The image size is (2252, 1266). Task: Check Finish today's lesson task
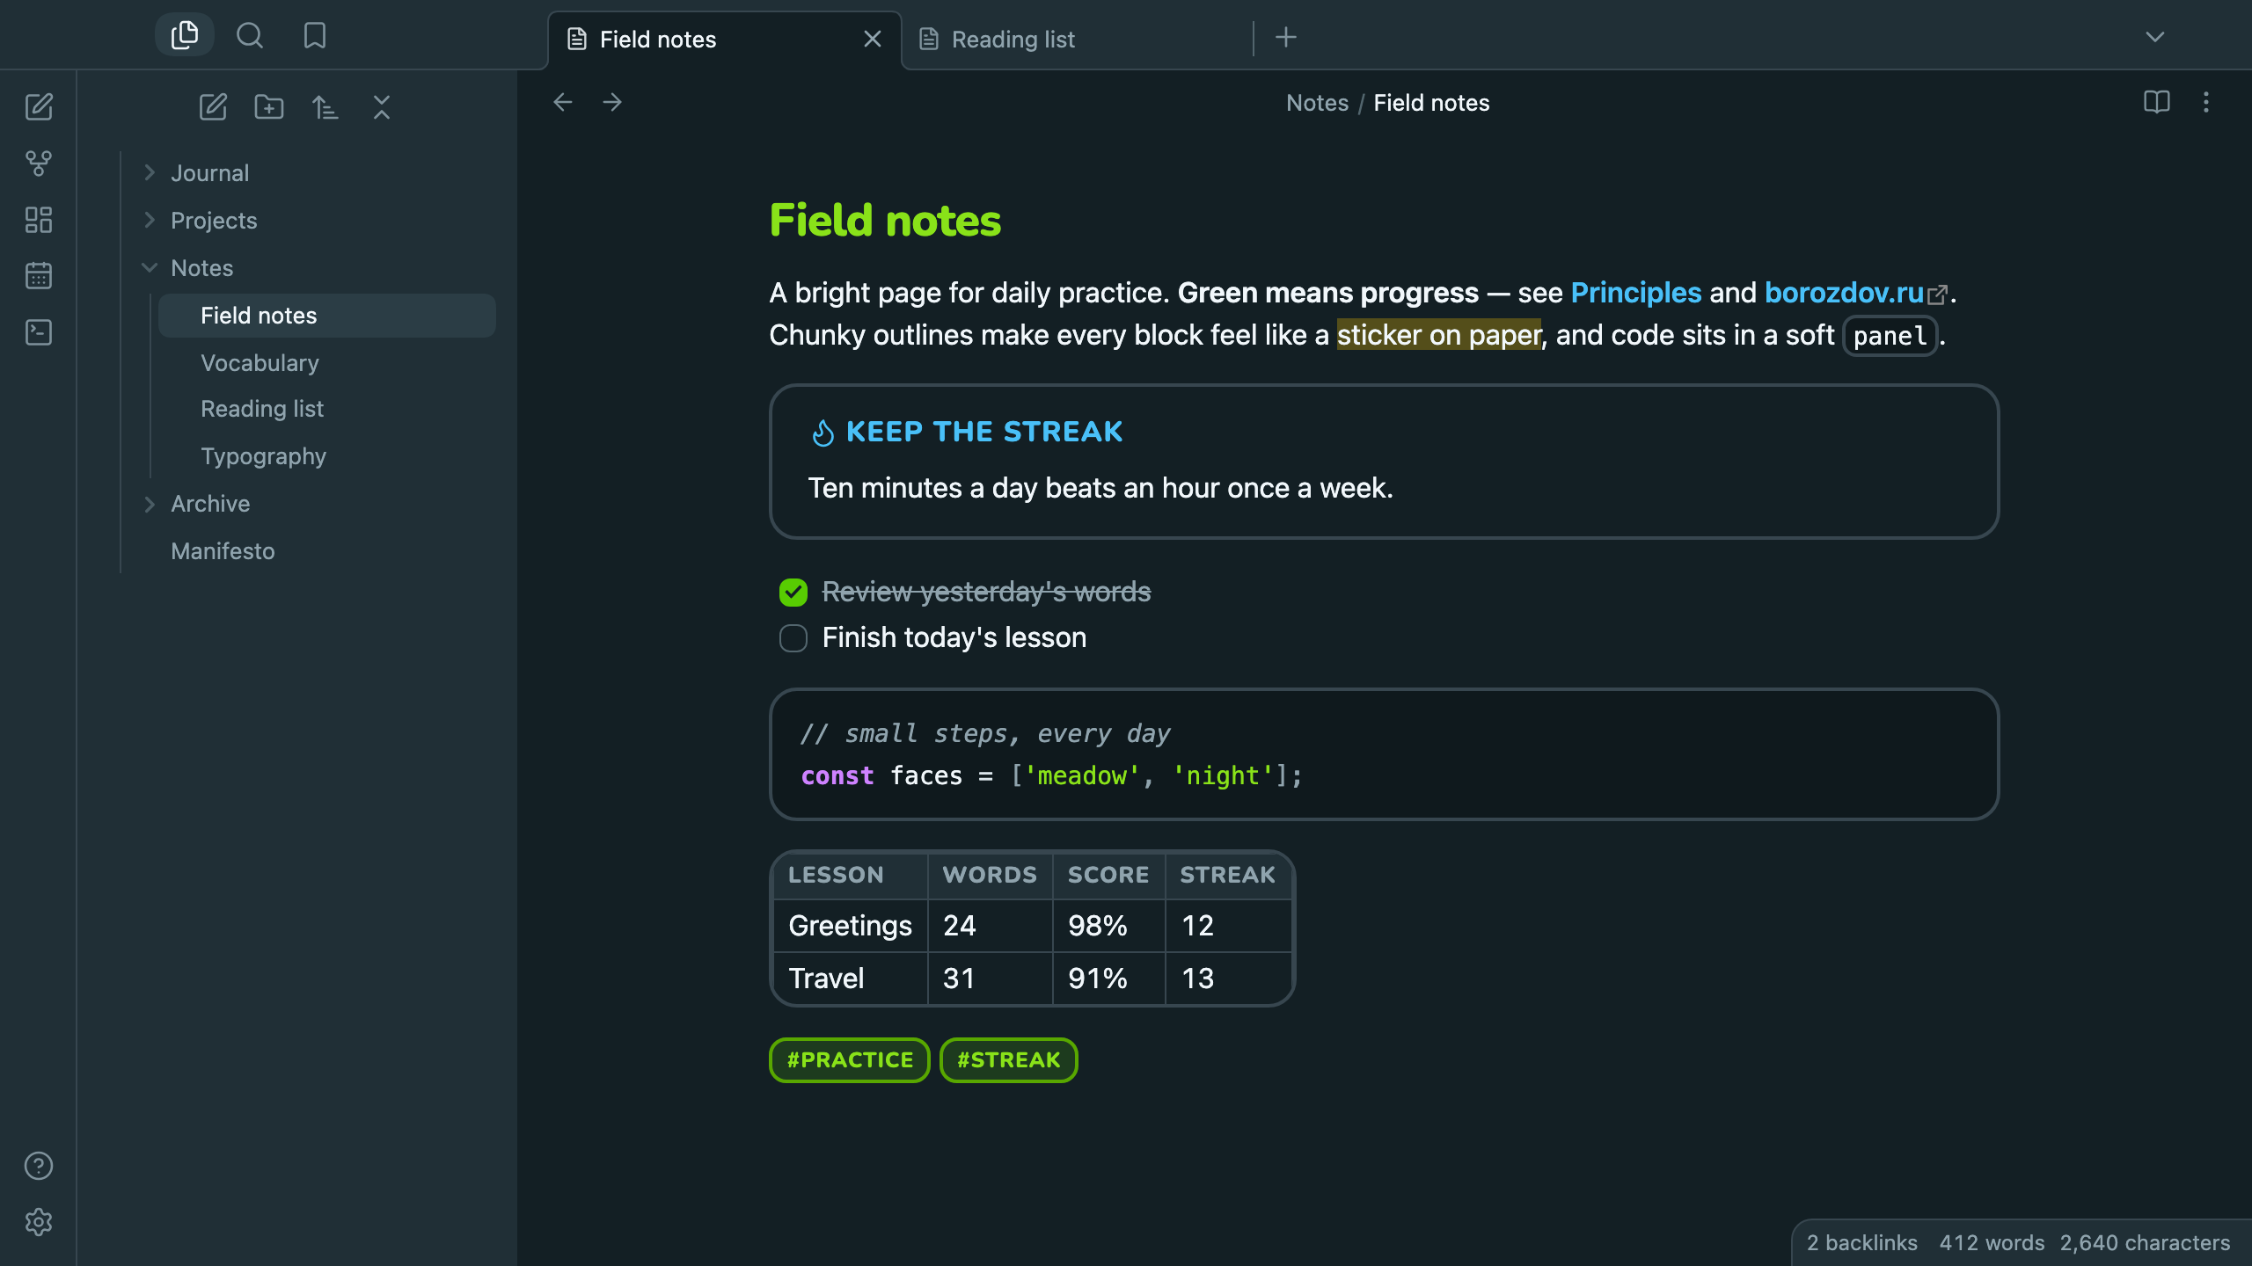(x=793, y=638)
